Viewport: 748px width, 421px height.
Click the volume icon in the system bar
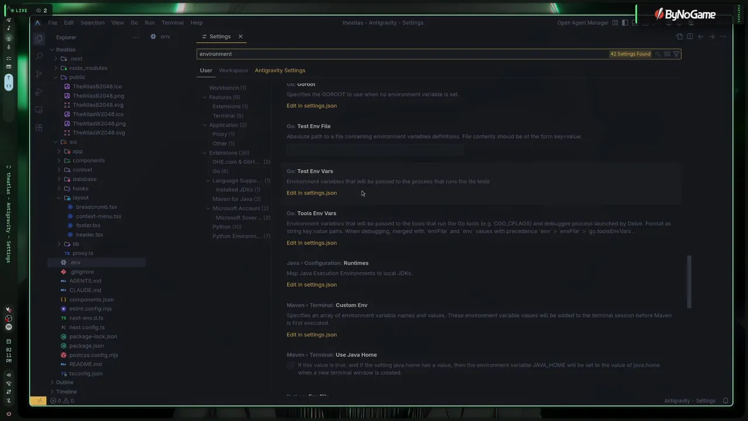9,375
